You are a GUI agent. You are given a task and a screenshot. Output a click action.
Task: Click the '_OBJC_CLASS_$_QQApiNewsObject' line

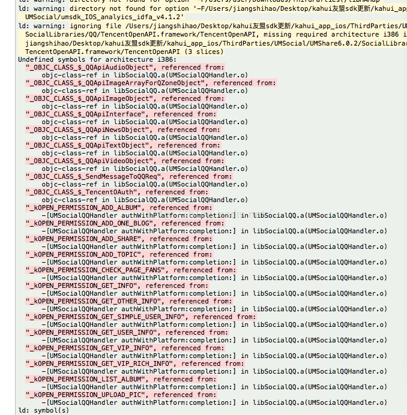[123, 130]
